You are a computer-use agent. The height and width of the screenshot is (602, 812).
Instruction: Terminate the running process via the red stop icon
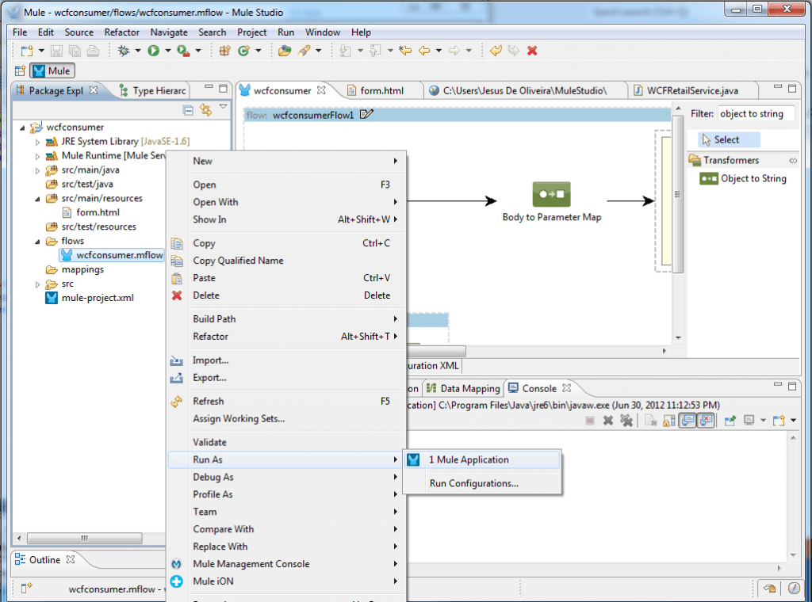[609, 420]
